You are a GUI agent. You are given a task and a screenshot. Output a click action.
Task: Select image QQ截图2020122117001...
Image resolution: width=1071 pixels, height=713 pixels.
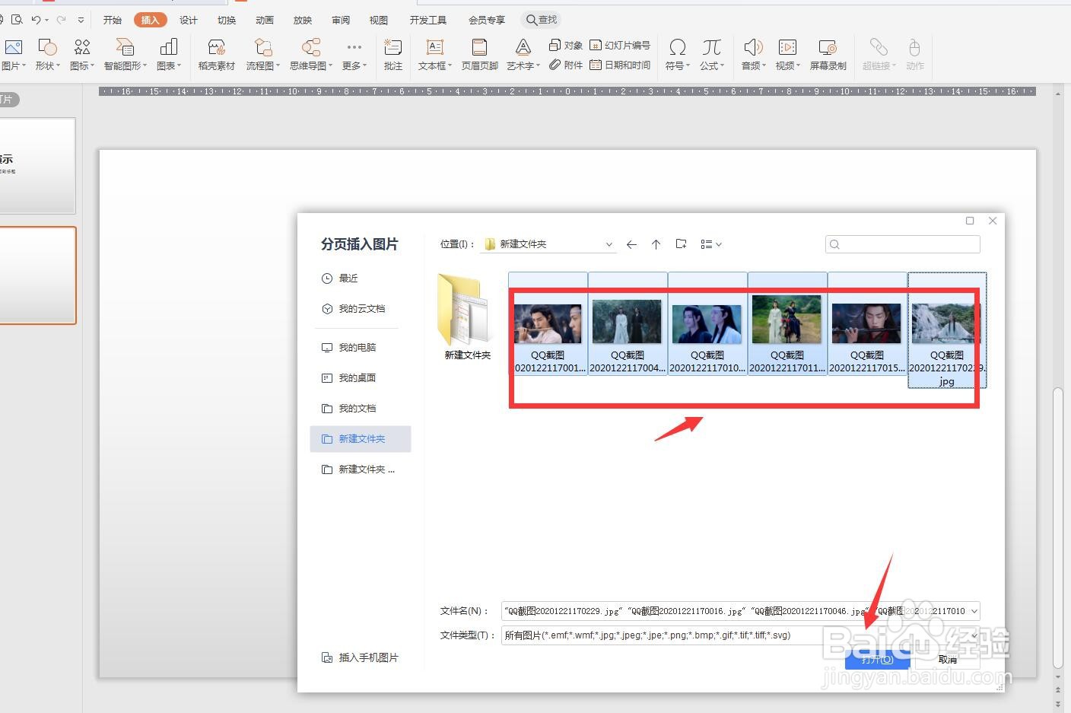(x=548, y=323)
